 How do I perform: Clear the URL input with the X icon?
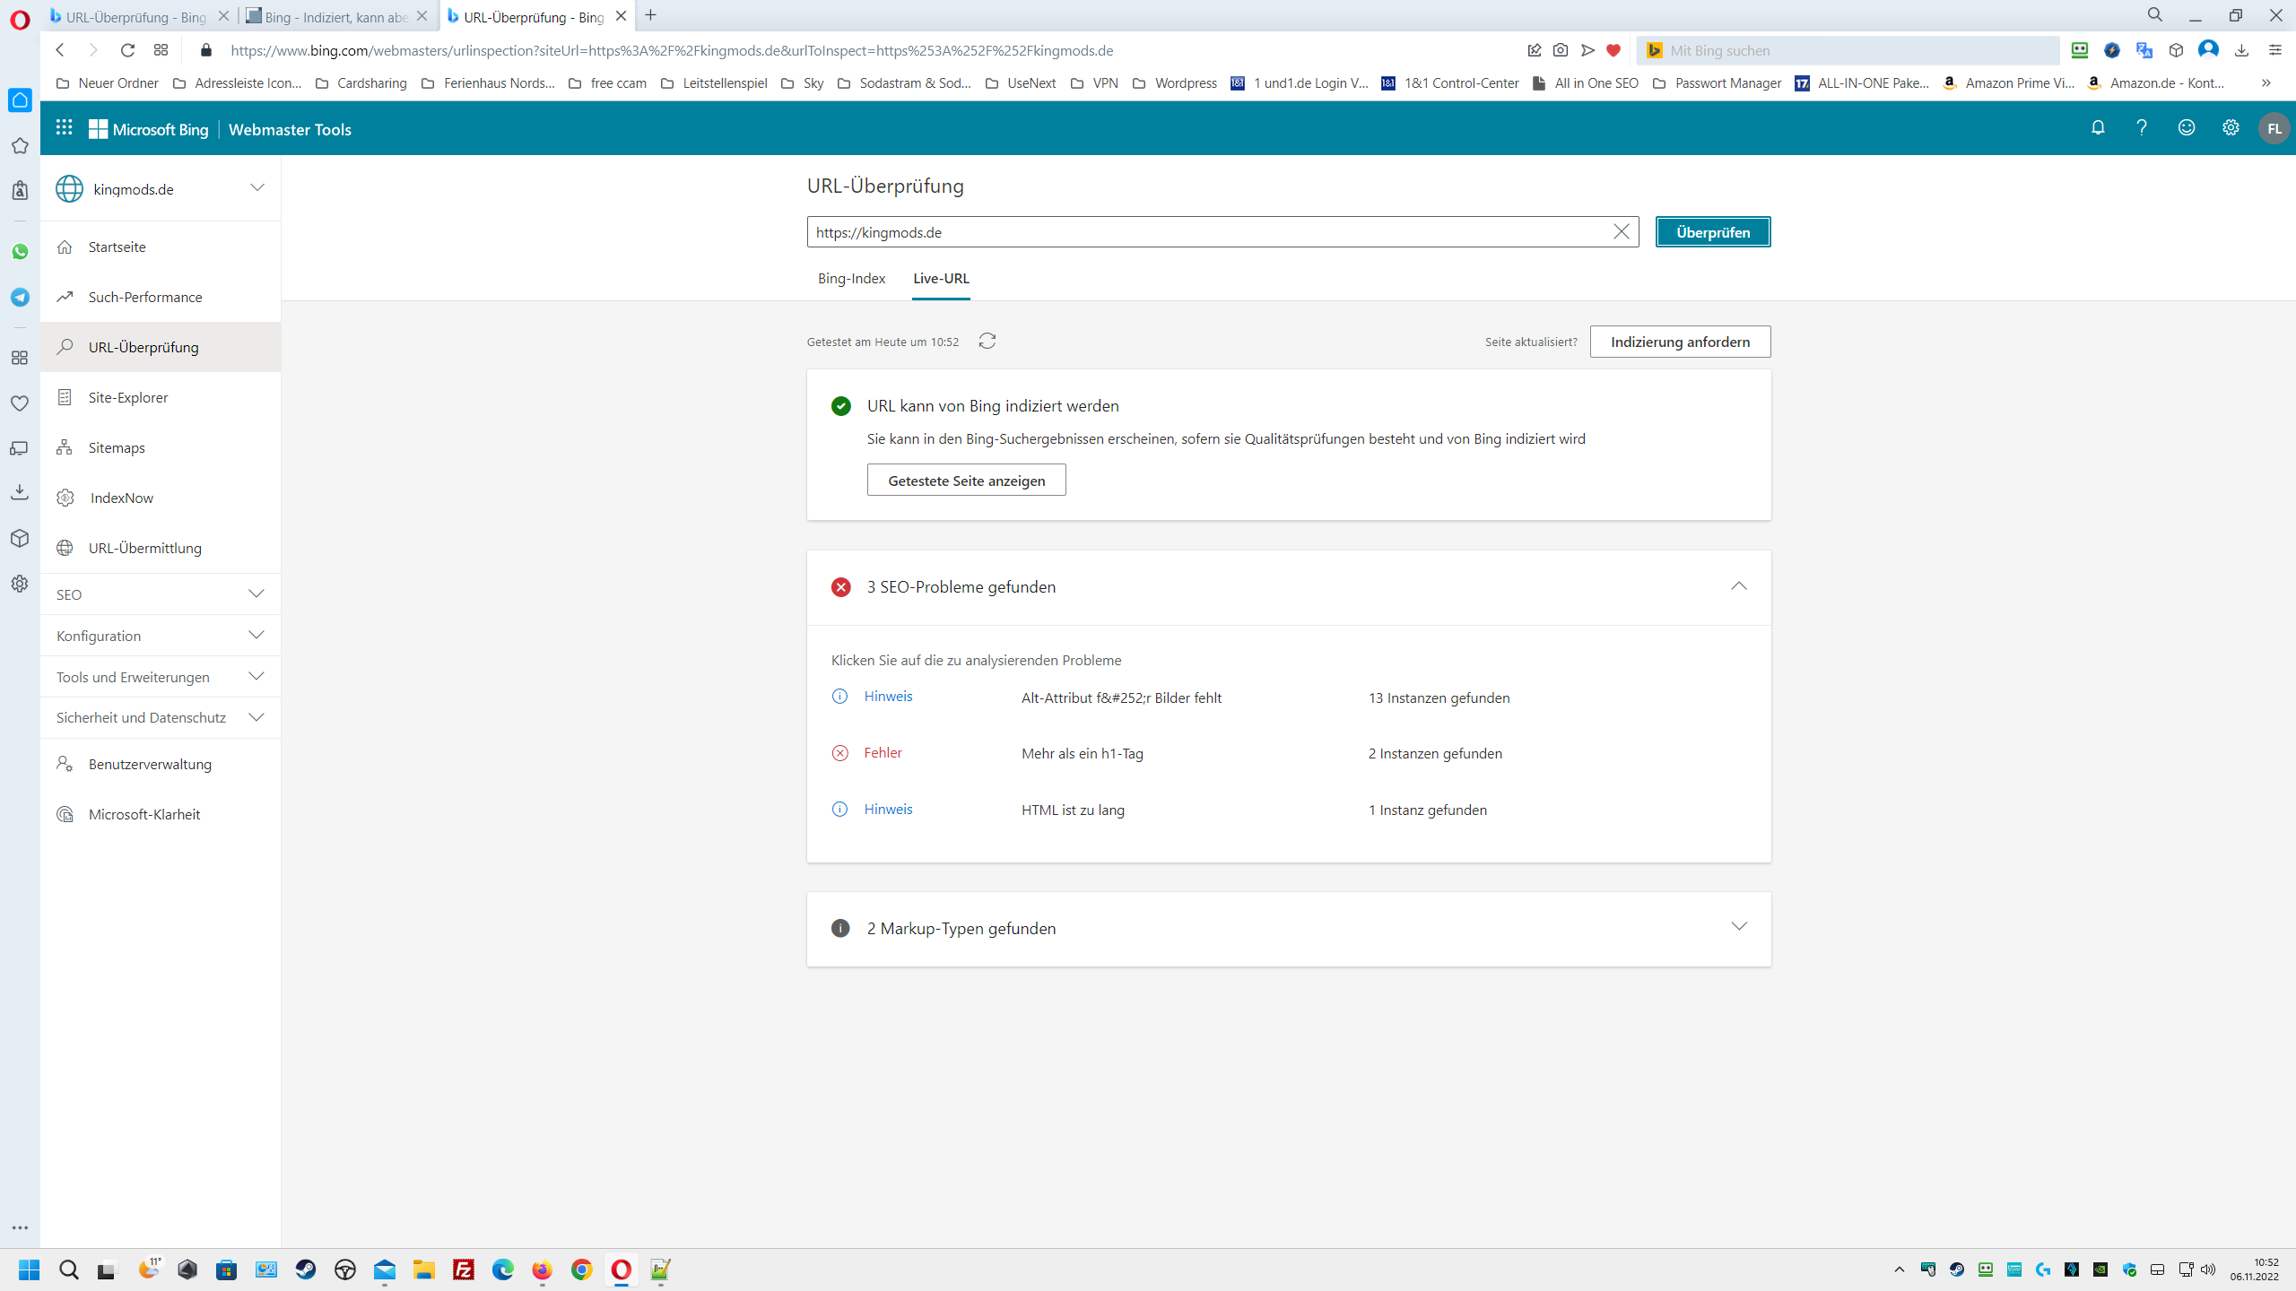coord(1621,232)
